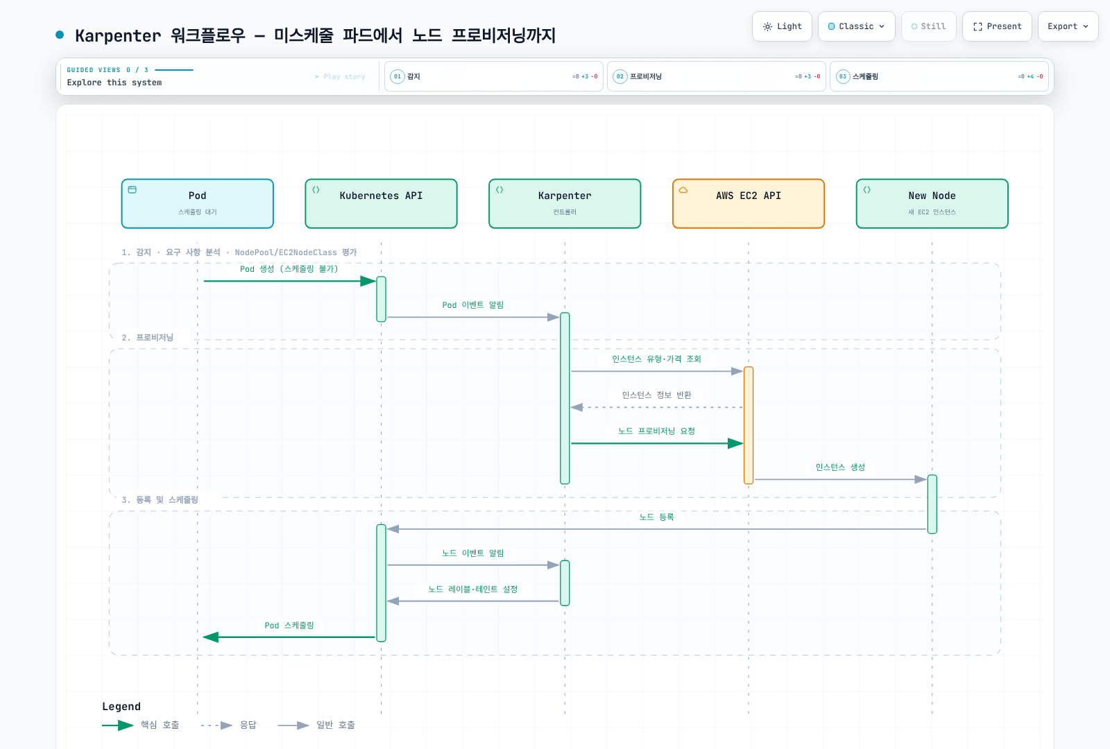Toggle the Still animation mode

[x=928, y=26]
